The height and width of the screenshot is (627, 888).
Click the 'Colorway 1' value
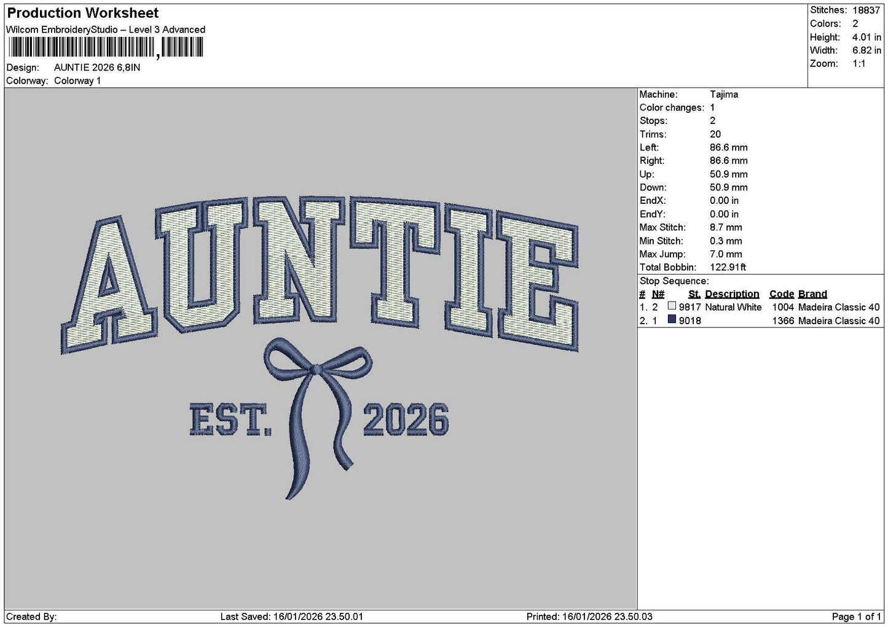point(77,81)
